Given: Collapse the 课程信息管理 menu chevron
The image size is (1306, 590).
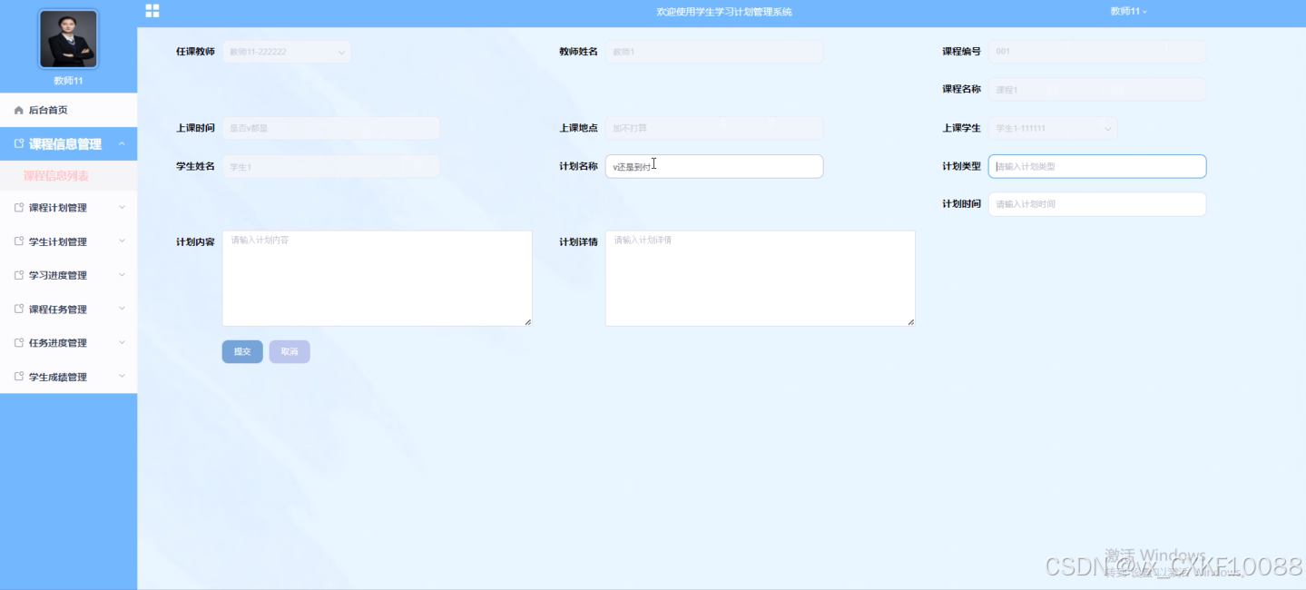Looking at the screenshot, I should coord(122,144).
